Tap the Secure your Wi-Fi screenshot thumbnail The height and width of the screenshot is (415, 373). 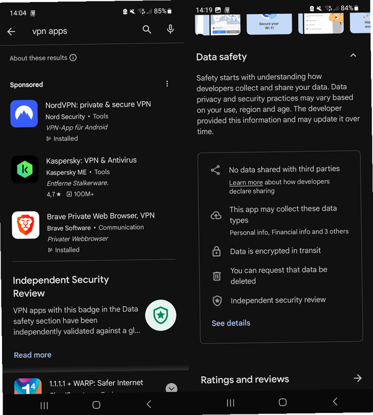(x=269, y=24)
